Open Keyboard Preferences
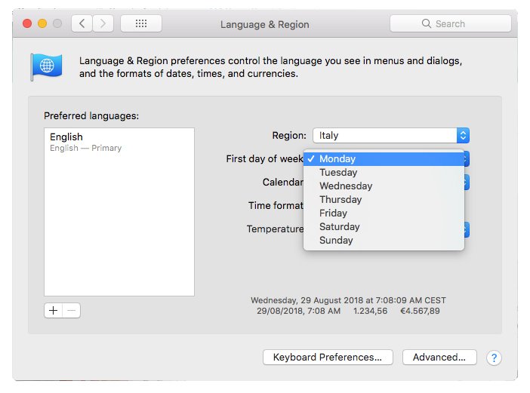This screenshot has height=393, width=530. (328, 358)
